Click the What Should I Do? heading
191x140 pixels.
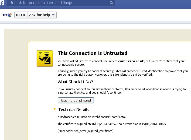75,82
